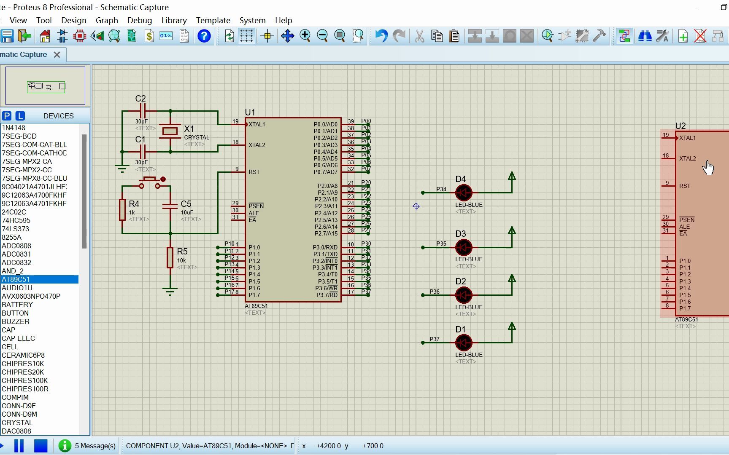Screen dimensions: 729x455
Task: Click the L library manage button
Action: tap(20, 116)
